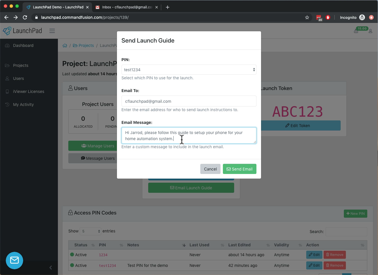Click the home icon in the breadcrumb
The image size is (378, 275).
[65, 45]
